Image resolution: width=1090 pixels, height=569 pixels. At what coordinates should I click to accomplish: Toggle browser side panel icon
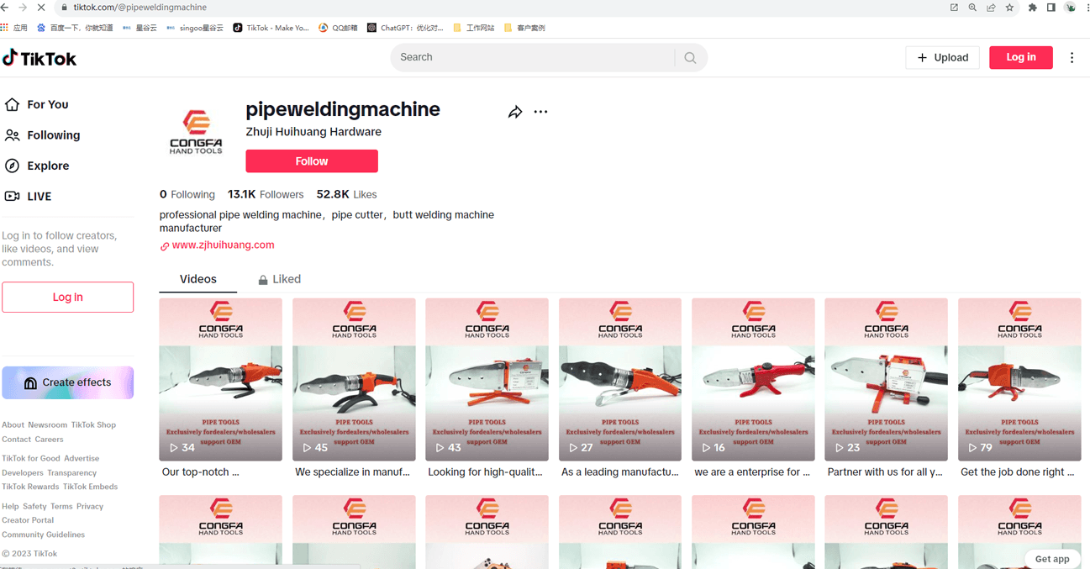point(1051,8)
